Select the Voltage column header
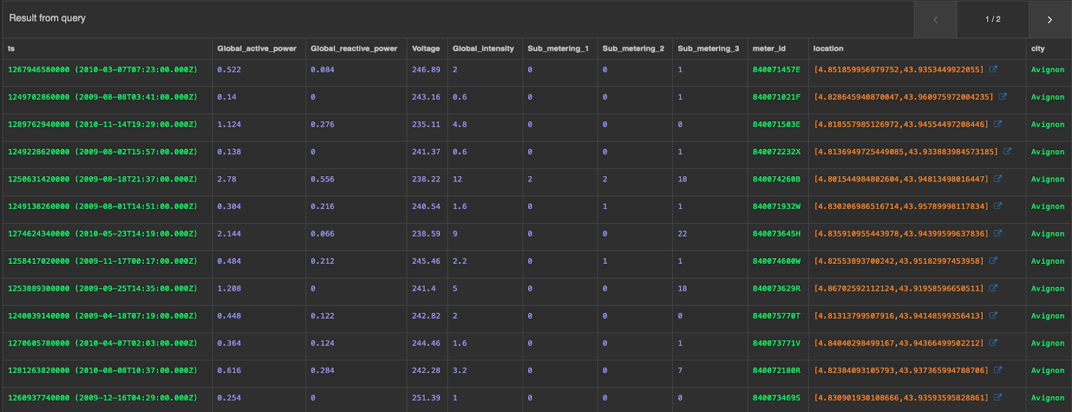This screenshot has height=412, width=1072. click(x=425, y=49)
